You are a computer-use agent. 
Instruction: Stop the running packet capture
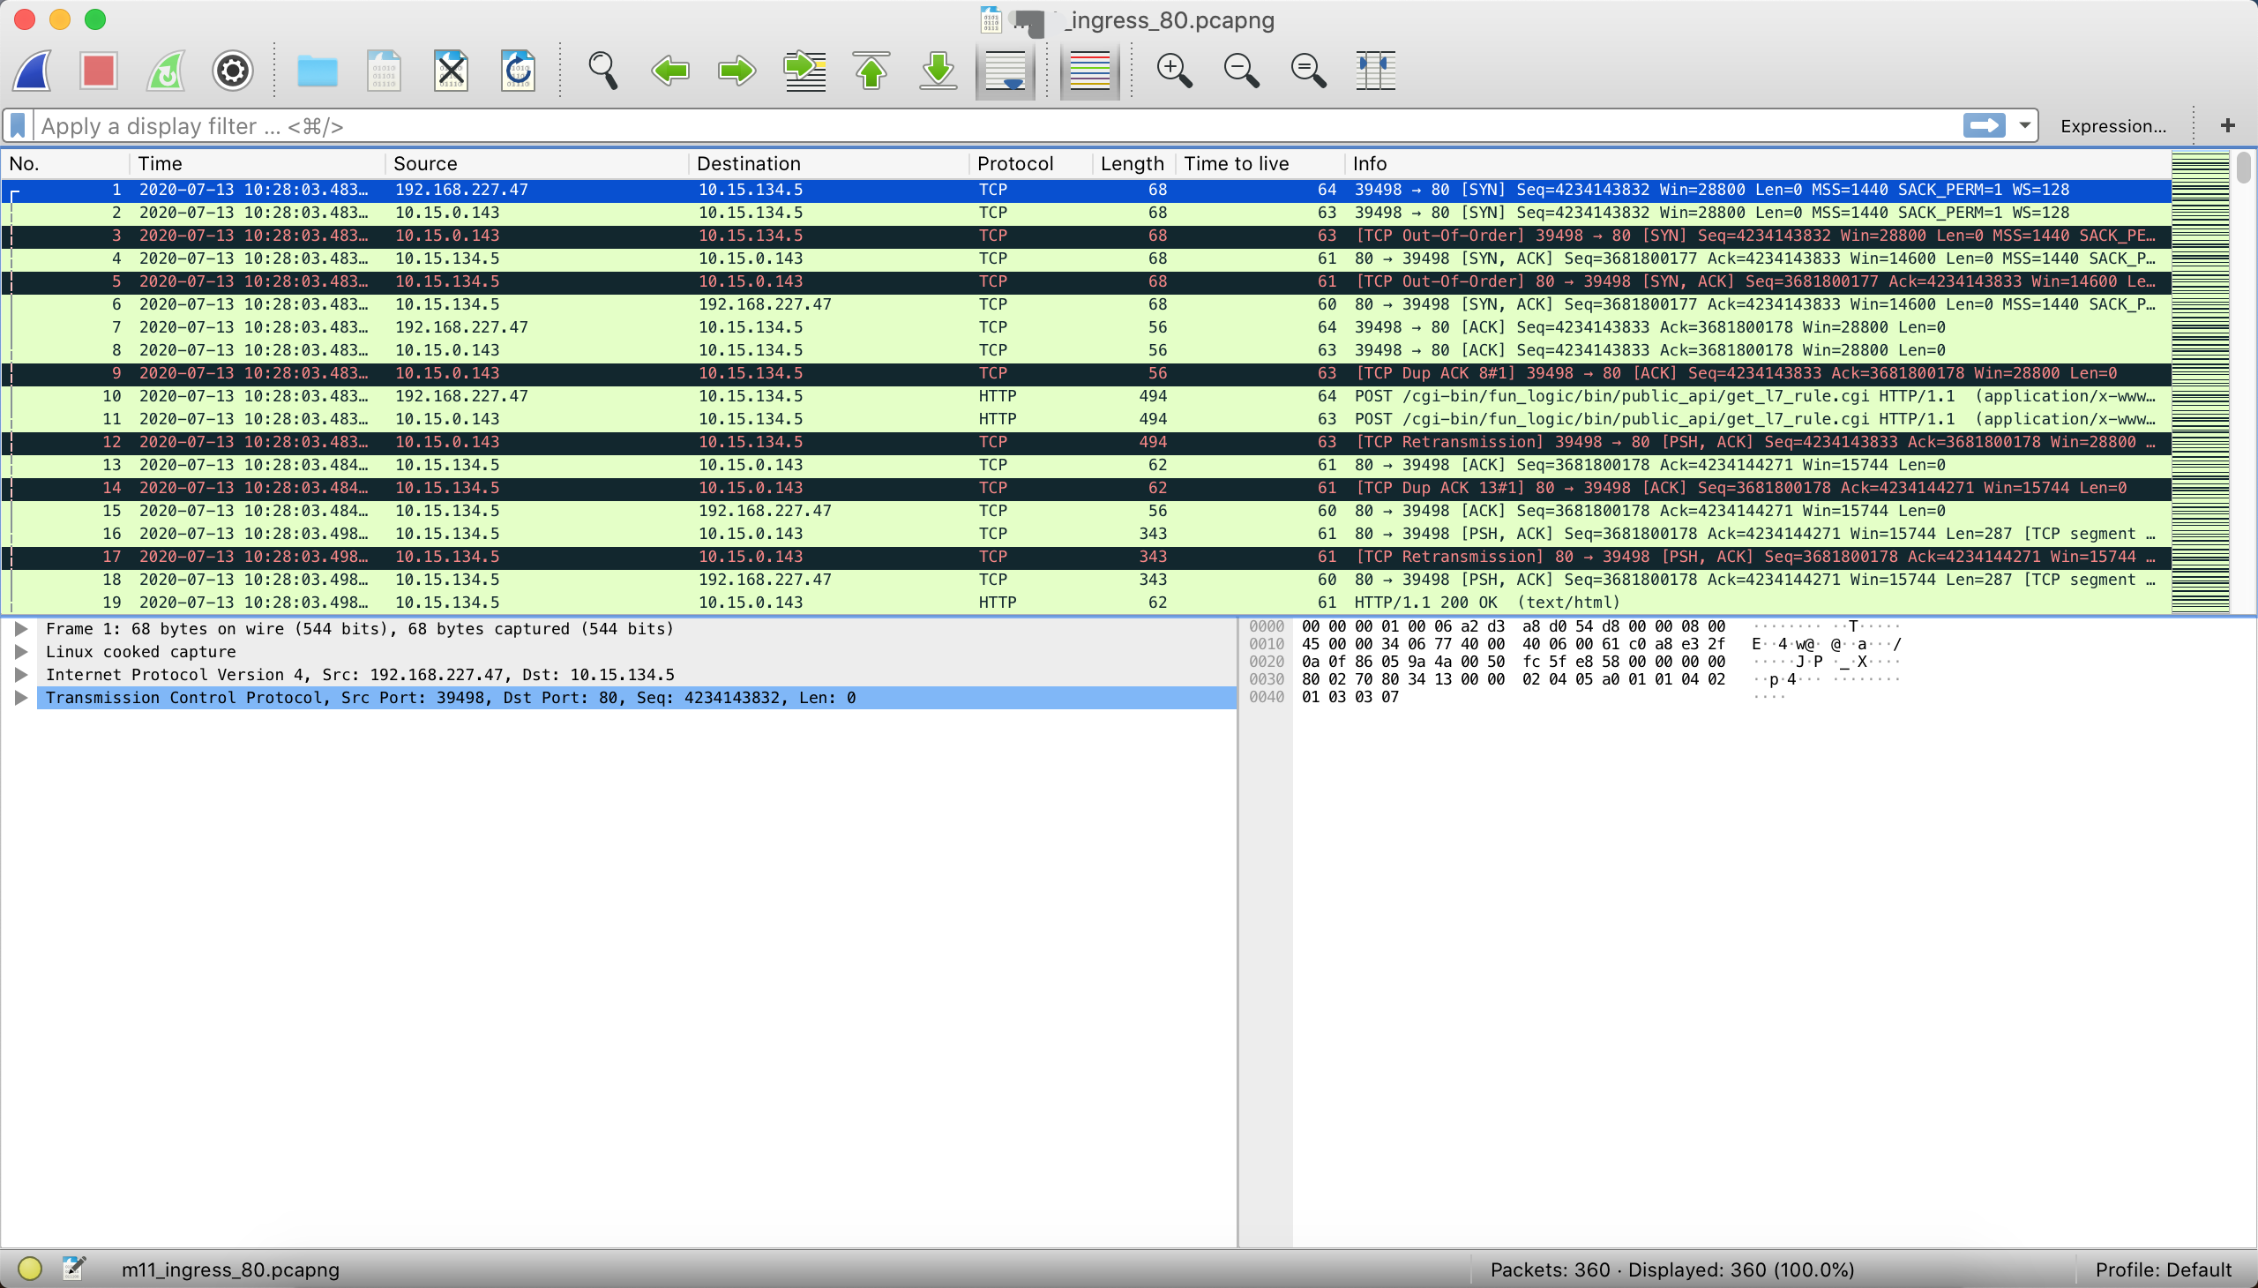[97, 71]
